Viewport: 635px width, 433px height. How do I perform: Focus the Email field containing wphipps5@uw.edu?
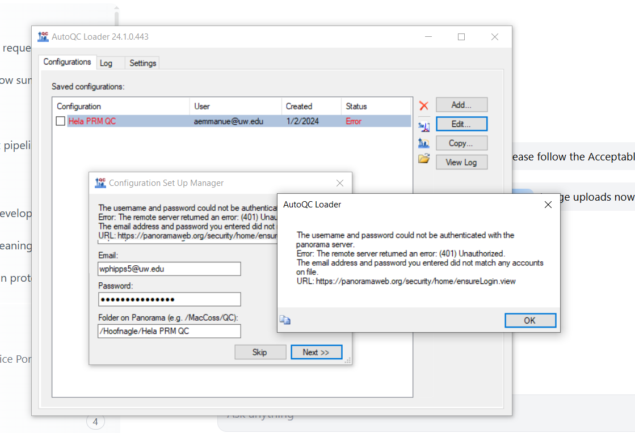click(x=169, y=269)
